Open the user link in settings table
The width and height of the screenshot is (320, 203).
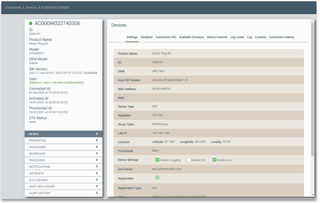pos(179,196)
